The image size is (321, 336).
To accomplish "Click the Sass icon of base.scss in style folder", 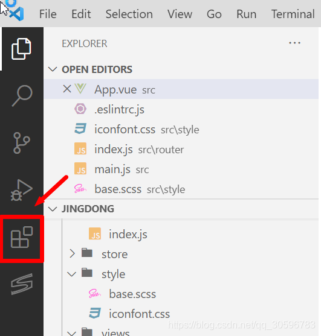I will click(95, 293).
